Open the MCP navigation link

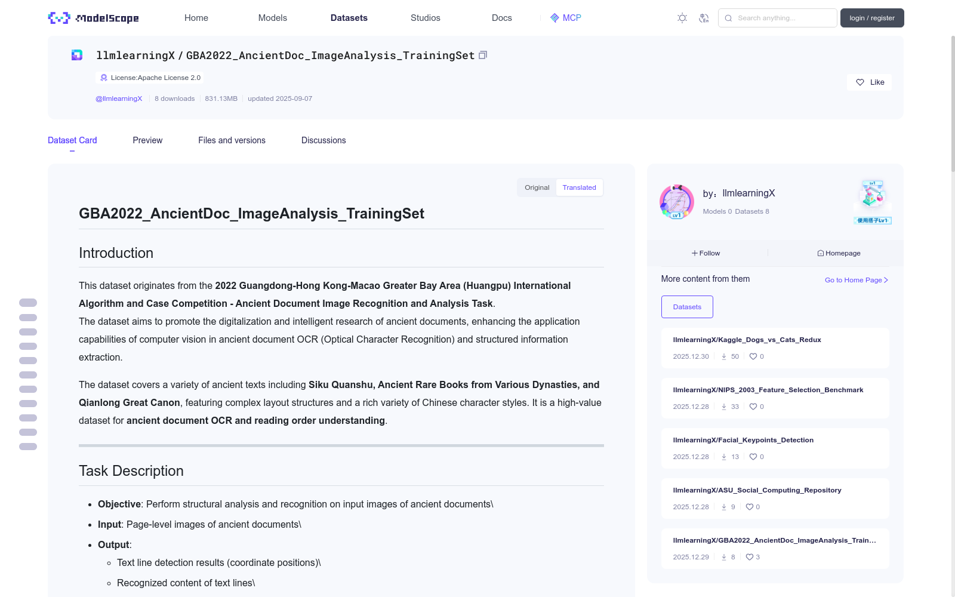(565, 18)
